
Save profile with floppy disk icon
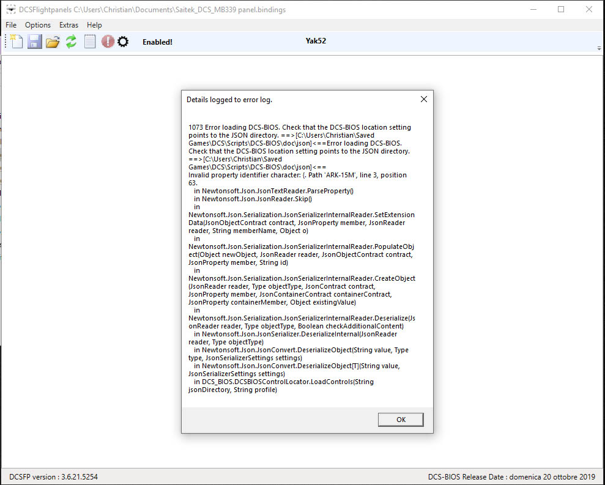[x=34, y=42]
